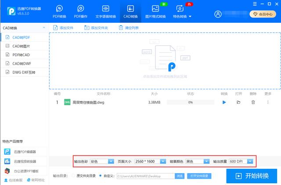Viewport: 281px width, 185px height.
Task: Select the 原文件夹目录 radio button
Action: click(x=73, y=176)
